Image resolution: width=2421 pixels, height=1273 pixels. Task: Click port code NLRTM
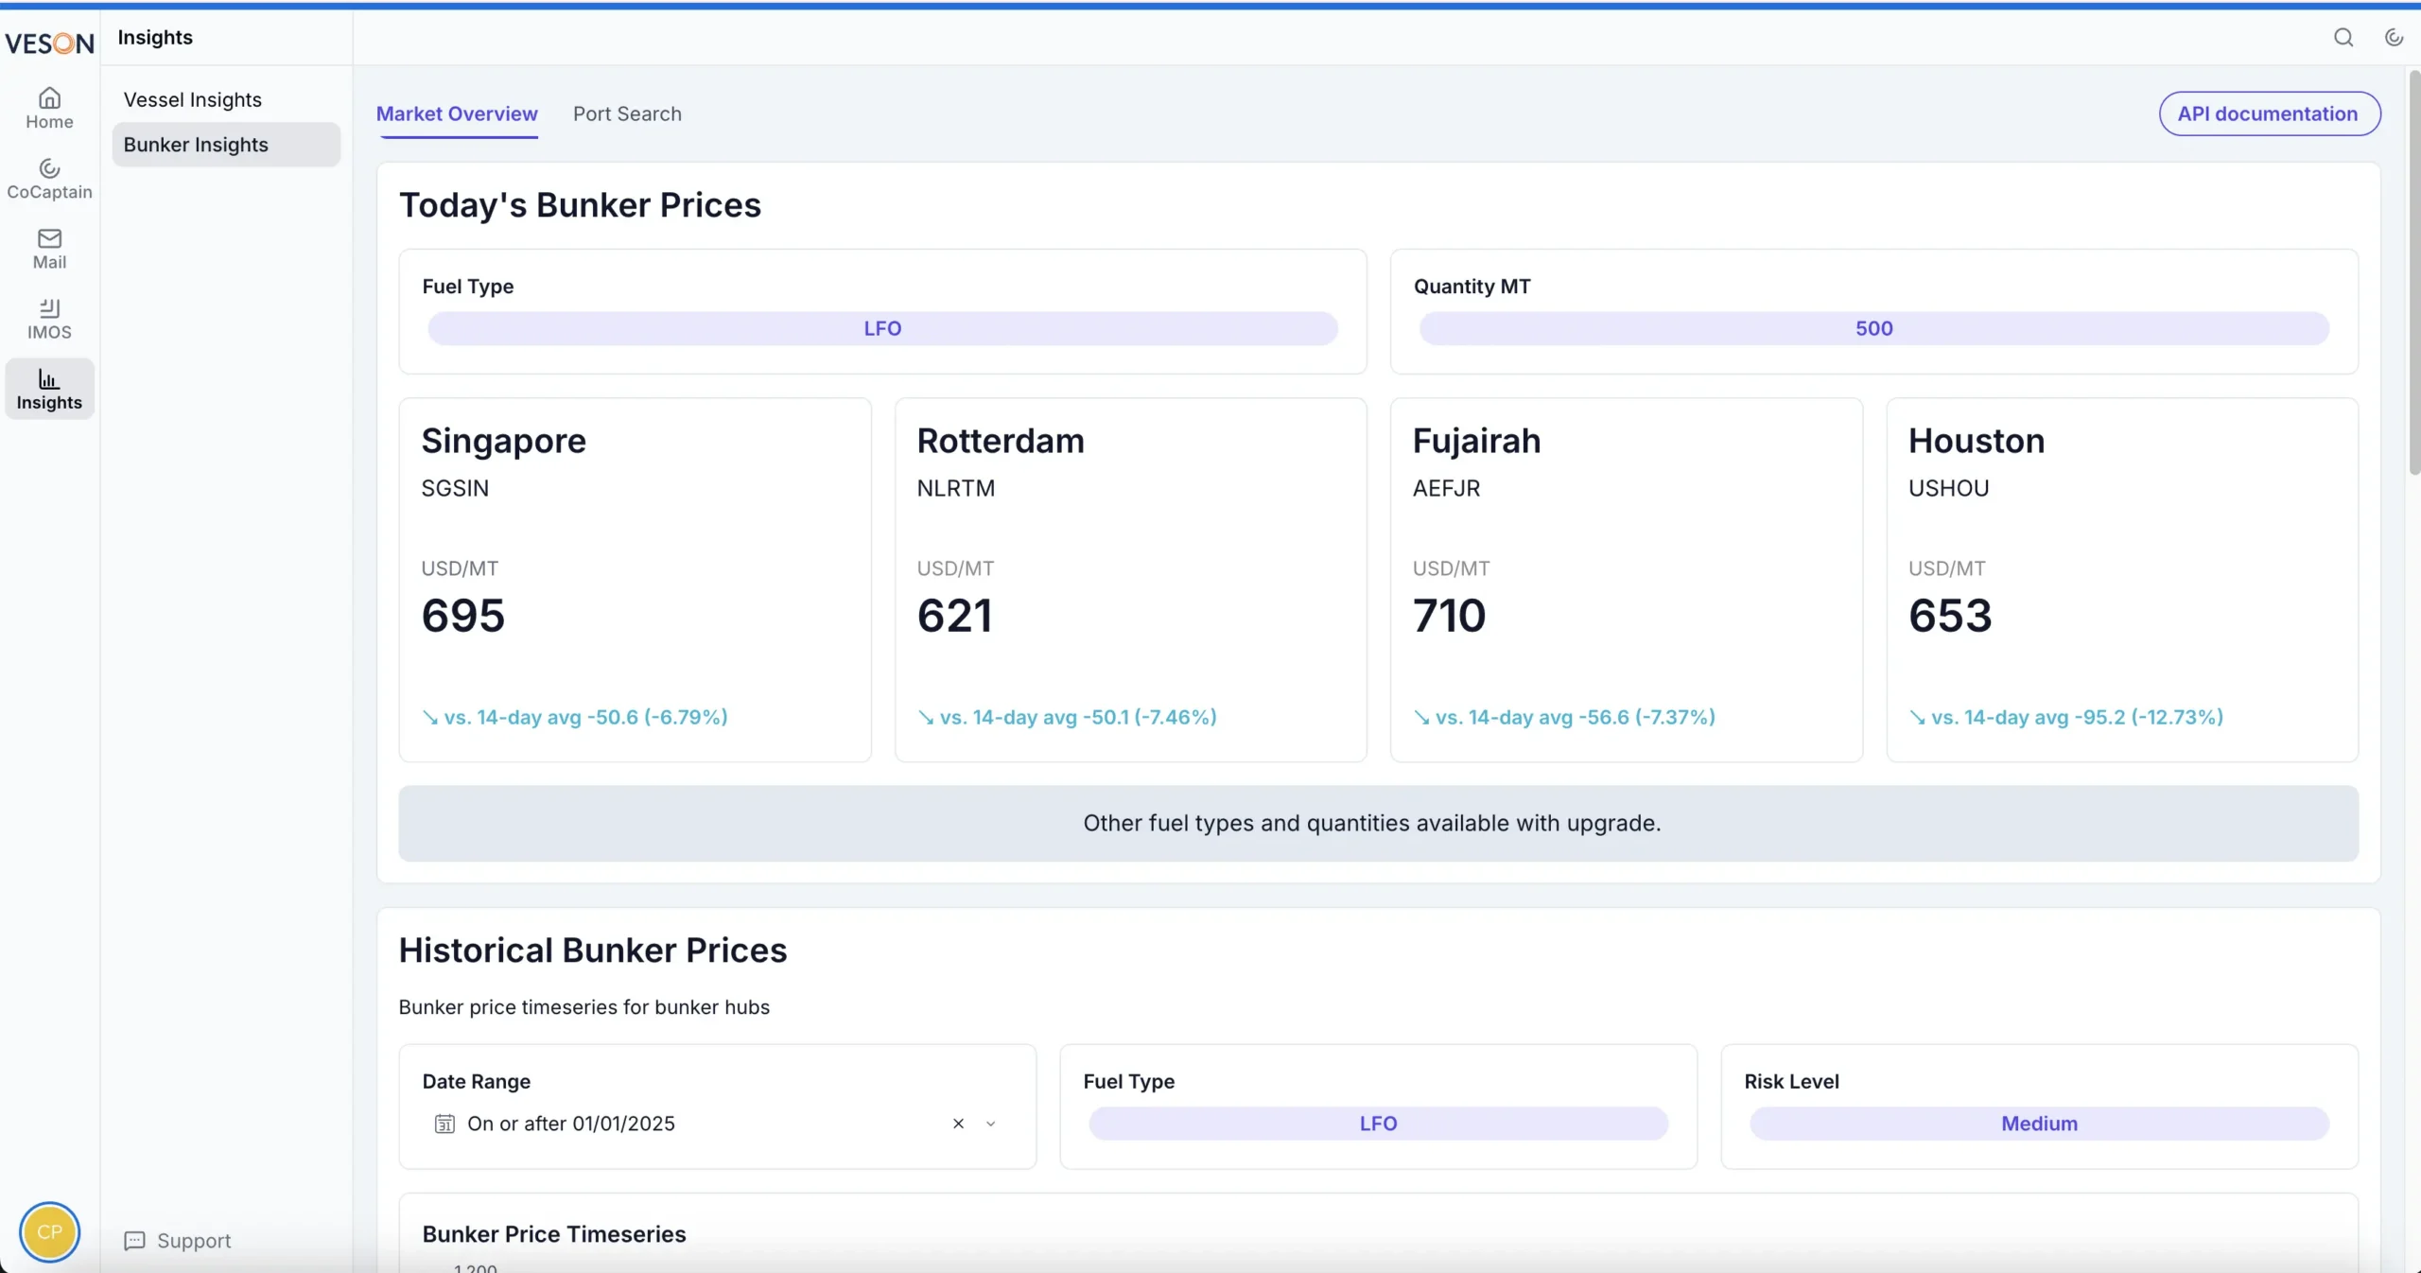click(956, 488)
